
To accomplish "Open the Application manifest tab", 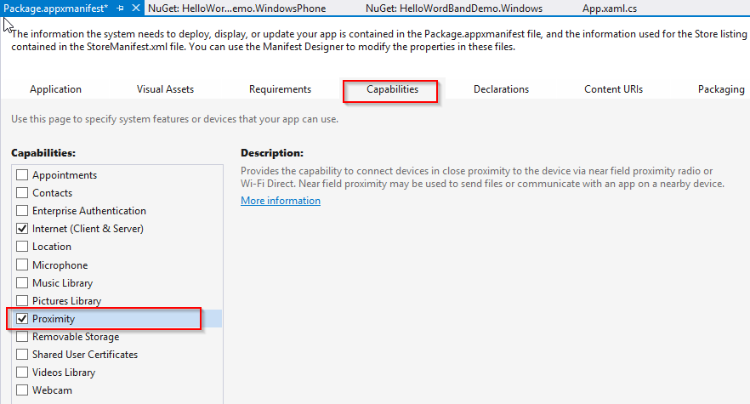I will 55,89.
